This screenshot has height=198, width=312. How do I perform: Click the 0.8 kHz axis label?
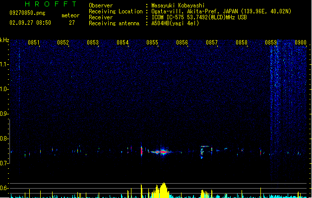pyautogui.click(x=4, y=139)
